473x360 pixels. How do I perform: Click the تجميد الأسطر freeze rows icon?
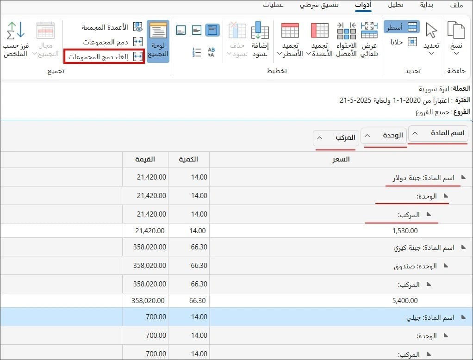290,30
